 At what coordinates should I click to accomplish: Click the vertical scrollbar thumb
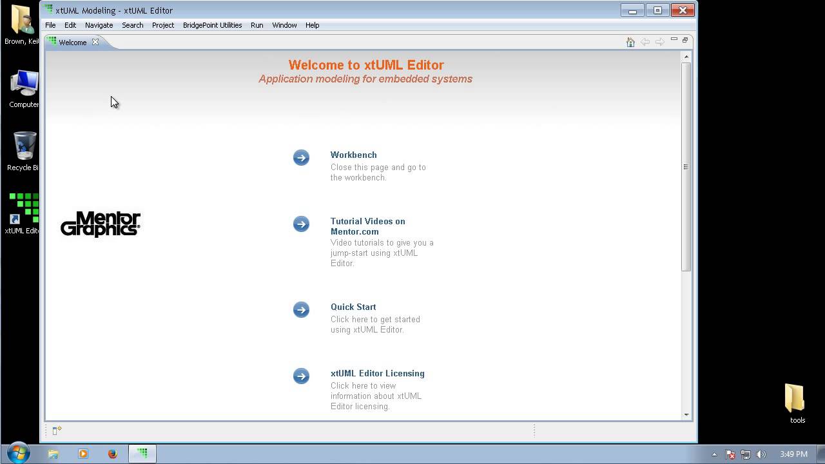point(686,167)
